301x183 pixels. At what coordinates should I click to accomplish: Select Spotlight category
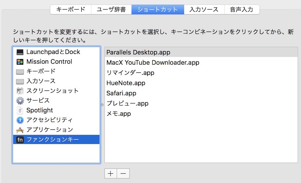(56, 110)
